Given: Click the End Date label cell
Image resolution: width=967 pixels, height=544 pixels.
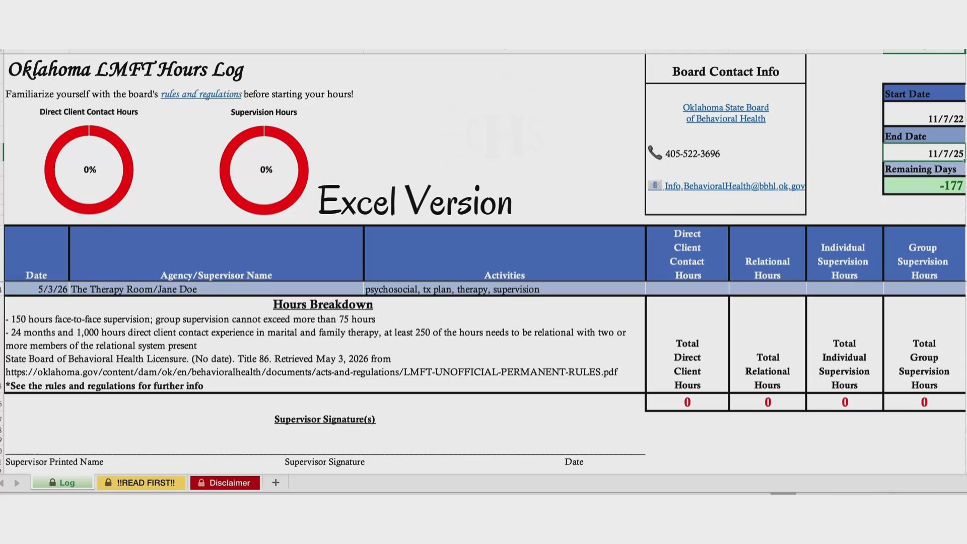Looking at the screenshot, I should pos(924,136).
